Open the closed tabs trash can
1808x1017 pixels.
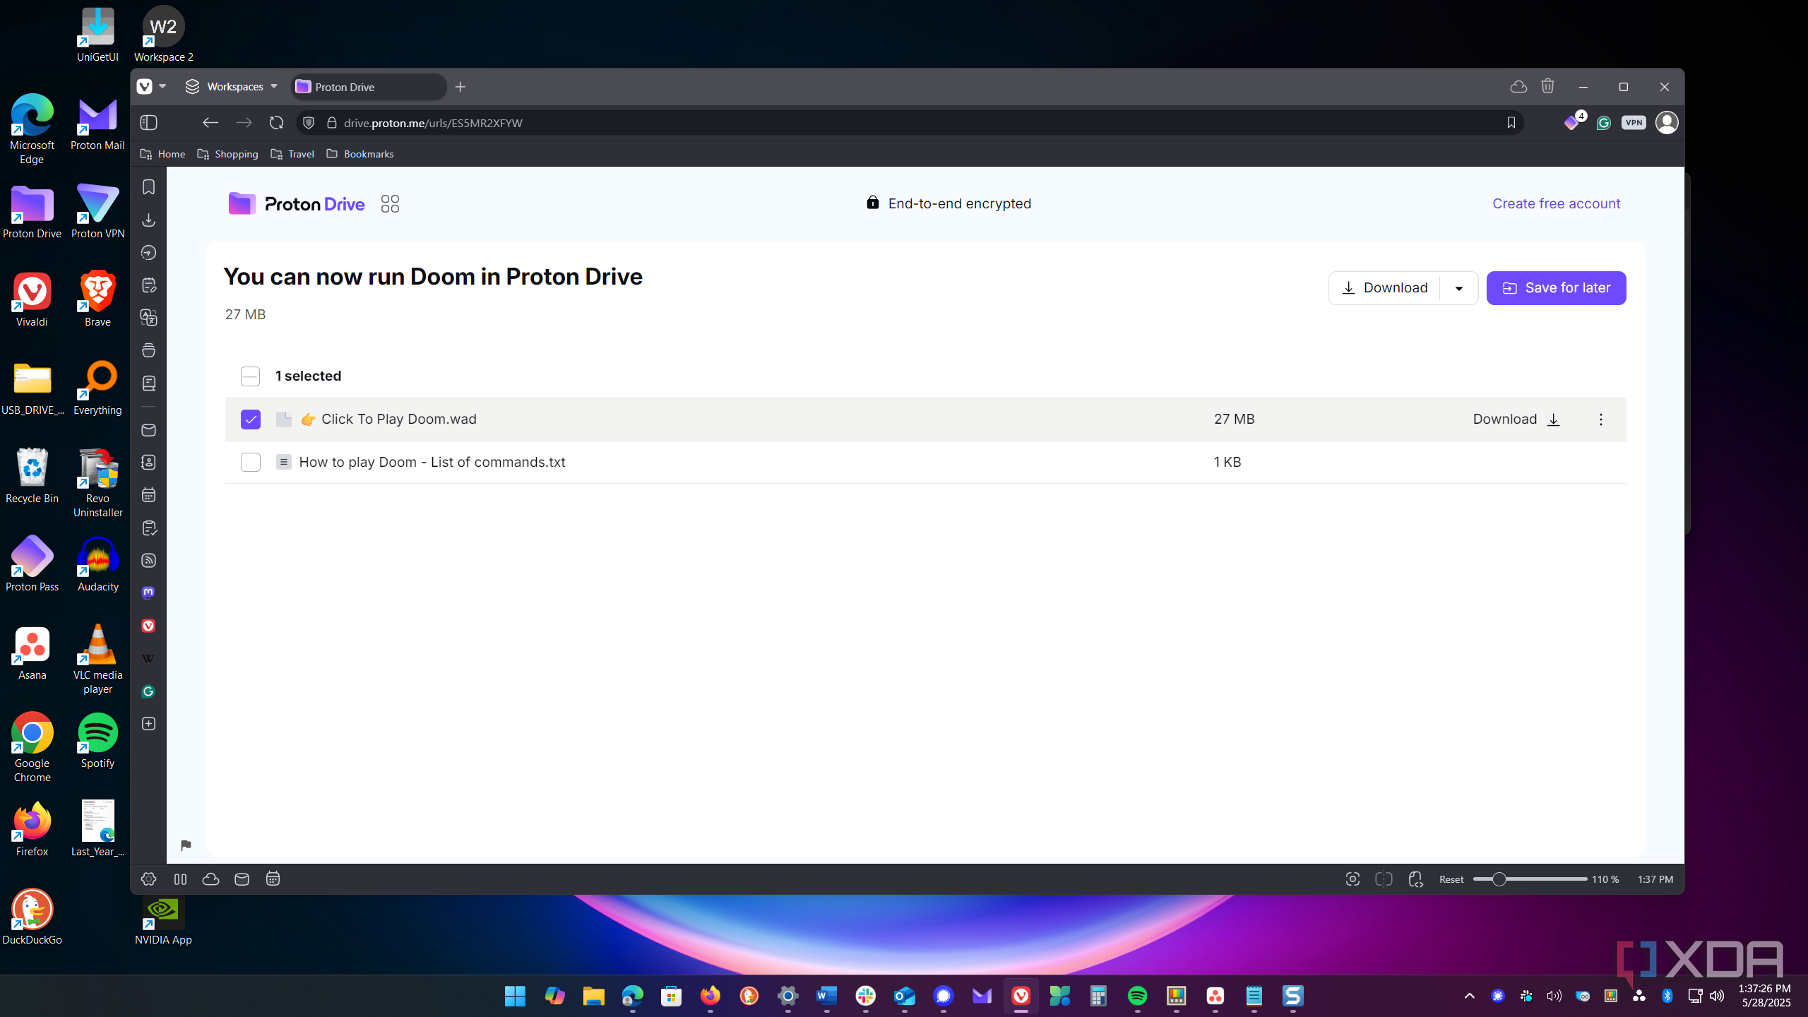(x=1547, y=86)
